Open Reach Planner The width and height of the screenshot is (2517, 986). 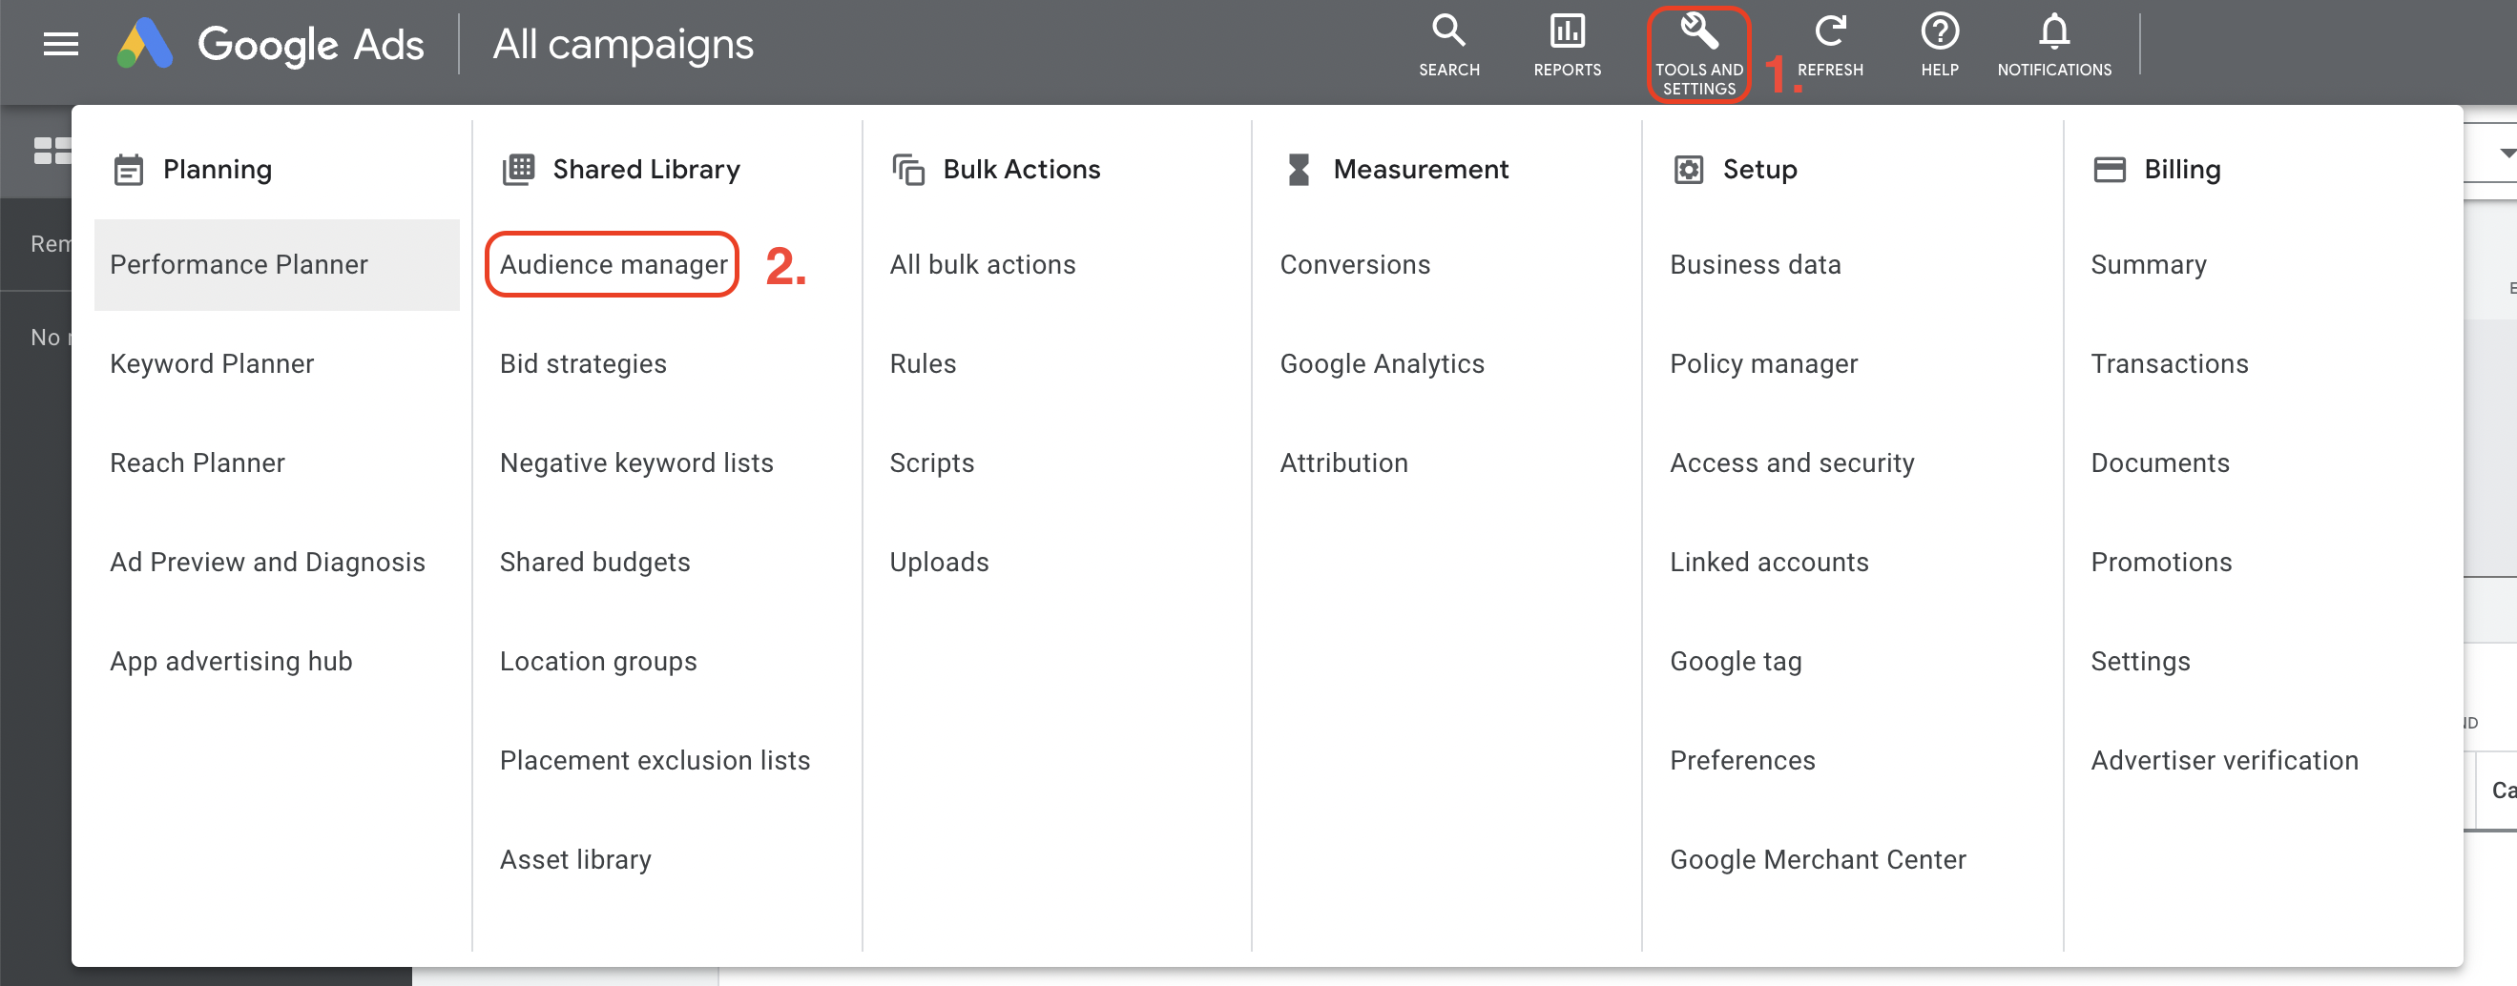(198, 462)
